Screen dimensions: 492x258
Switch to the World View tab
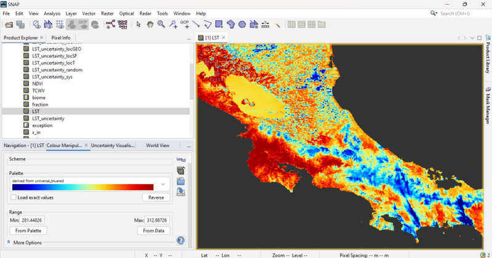(x=157, y=146)
